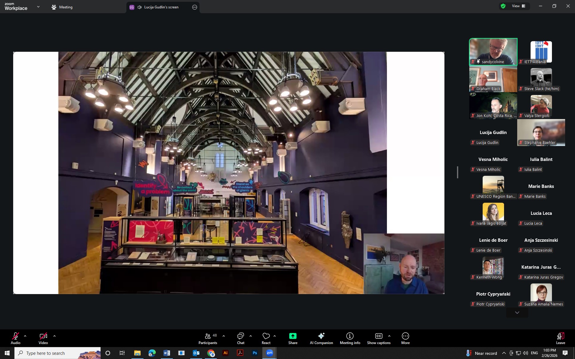Open the View layout options
The width and height of the screenshot is (575, 359).
point(518,6)
